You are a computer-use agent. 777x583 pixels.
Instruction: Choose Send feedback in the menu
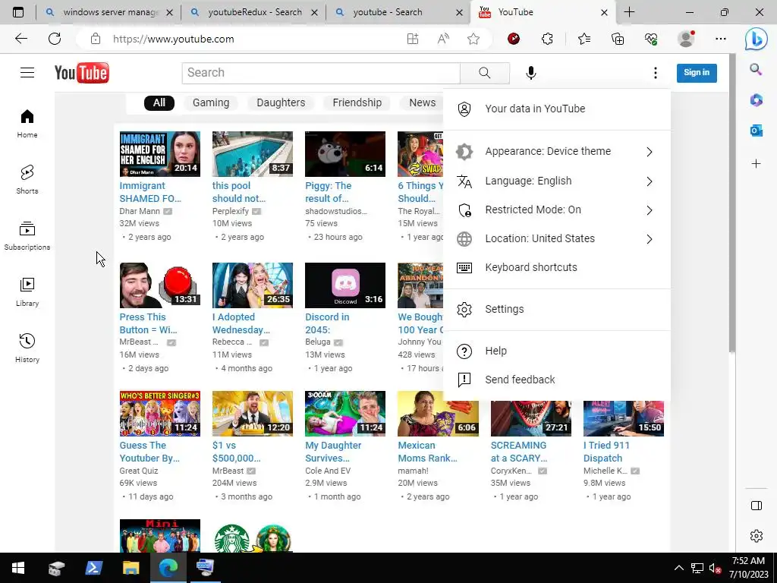coord(557,380)
